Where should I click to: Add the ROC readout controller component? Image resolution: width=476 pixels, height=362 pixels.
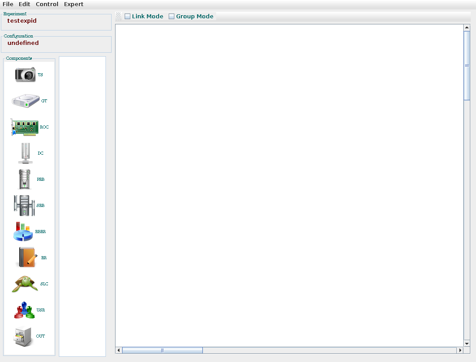[24, 127]
